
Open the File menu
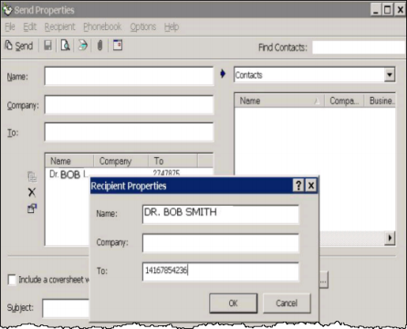[10, 27]
